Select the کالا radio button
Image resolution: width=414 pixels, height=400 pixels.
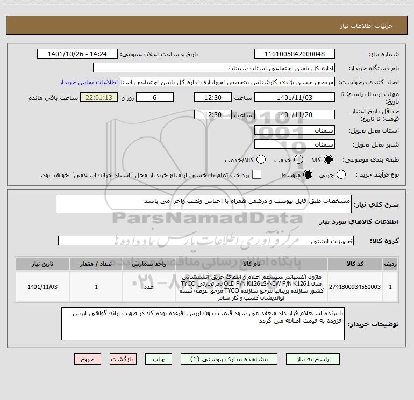click(328, 159)
